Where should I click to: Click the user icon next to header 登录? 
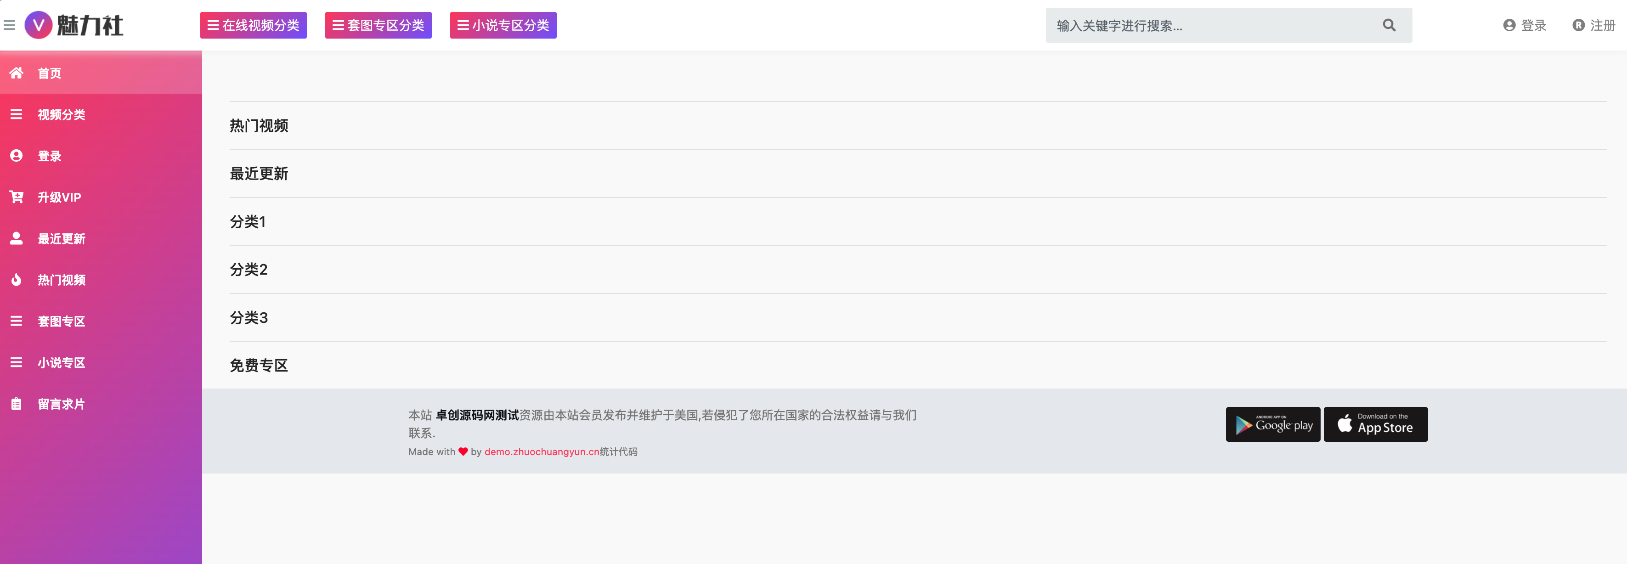point(1509,25)
